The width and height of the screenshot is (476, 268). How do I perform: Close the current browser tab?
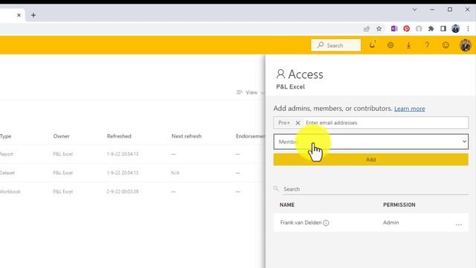19,15
